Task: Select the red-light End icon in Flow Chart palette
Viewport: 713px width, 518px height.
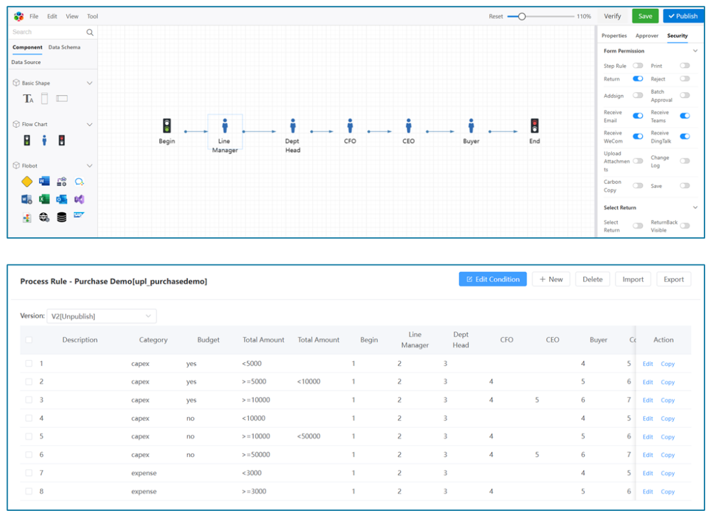Action: [x=62, y=140]
